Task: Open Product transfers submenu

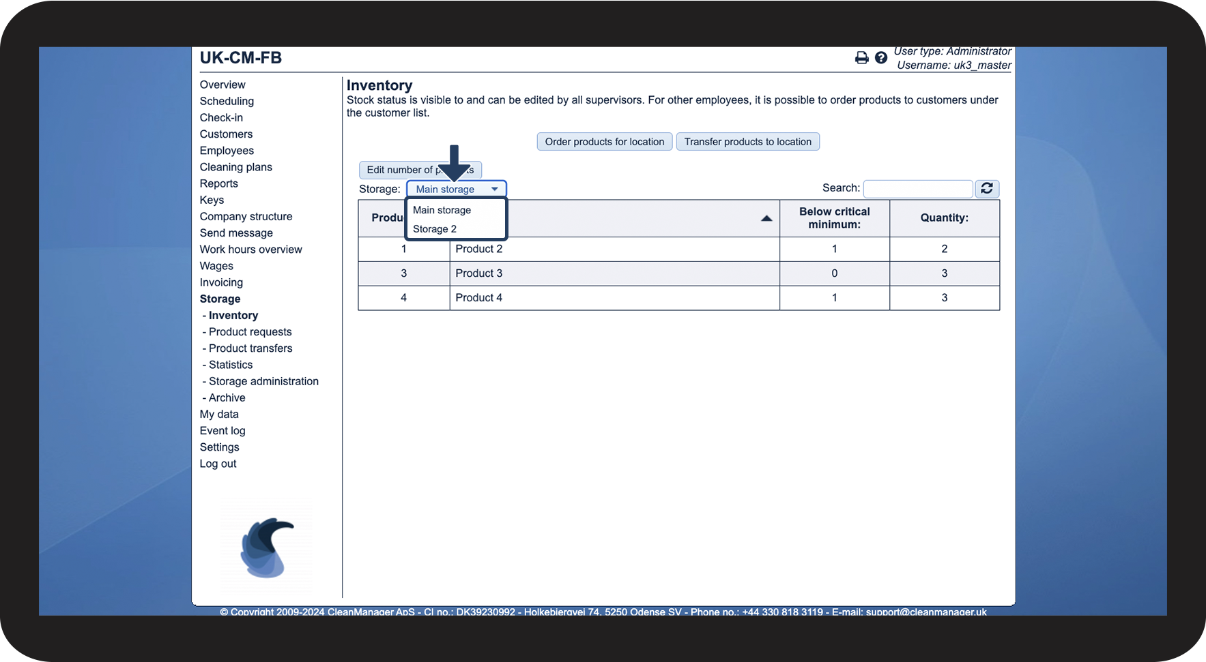Action: click(250, 348)
